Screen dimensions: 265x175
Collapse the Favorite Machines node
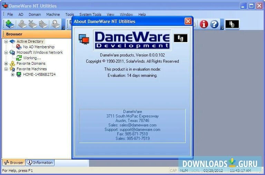click(x=6, y=69)
